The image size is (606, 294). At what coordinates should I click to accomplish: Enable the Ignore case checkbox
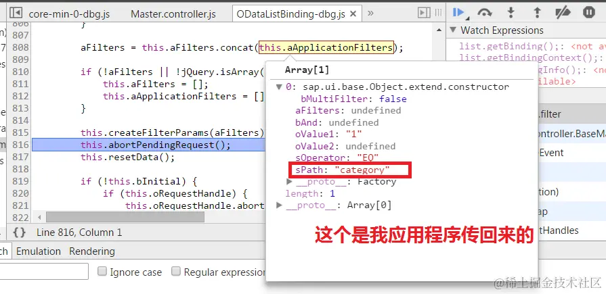point(102,272)
